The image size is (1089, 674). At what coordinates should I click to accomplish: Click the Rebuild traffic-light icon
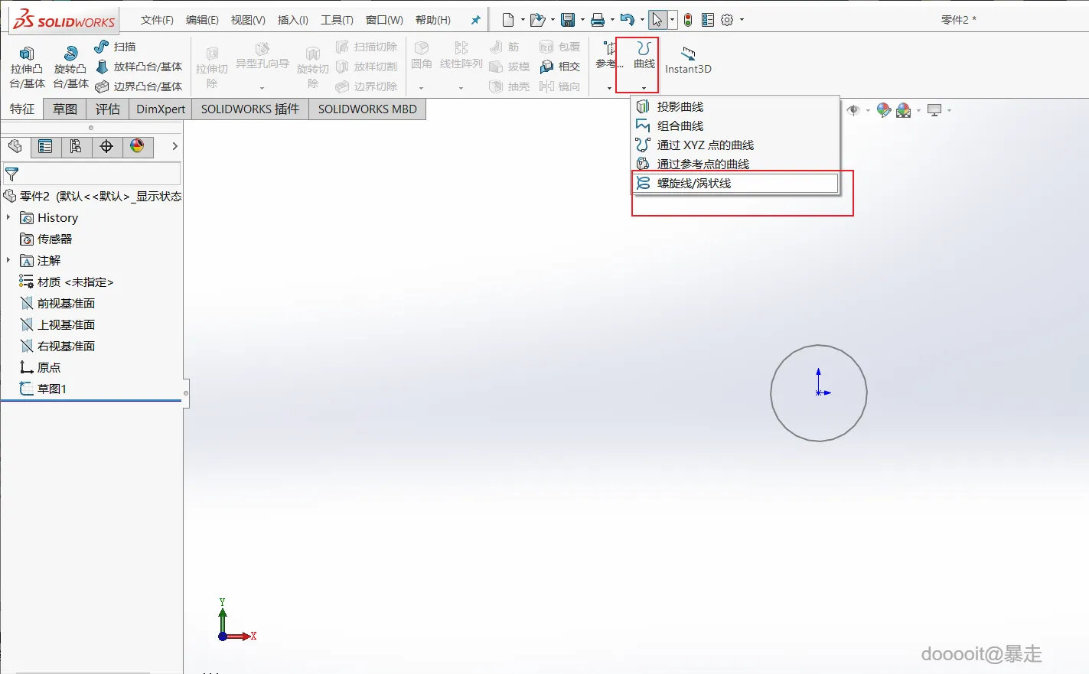[688, 20]
